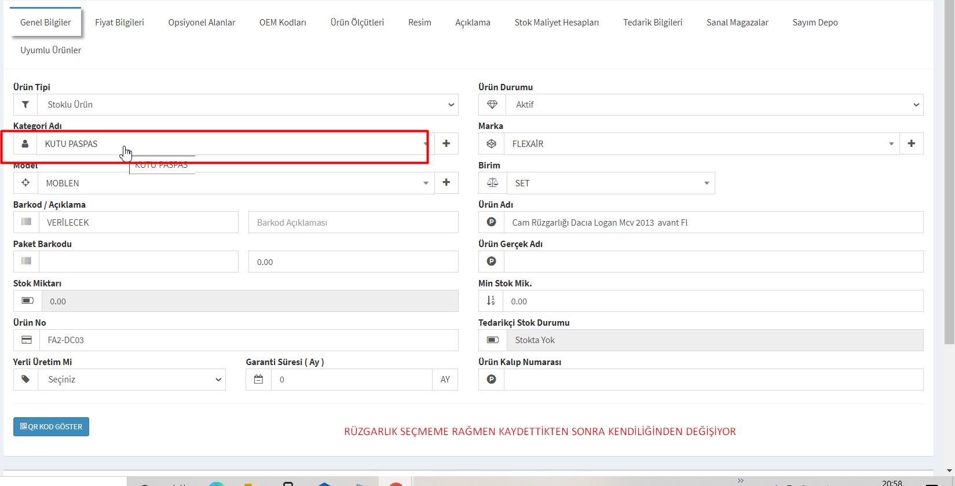955x486 pixels.
Task: Open the OEM Kodları tab
Action: pyautogui.click(x=283, y=23)
